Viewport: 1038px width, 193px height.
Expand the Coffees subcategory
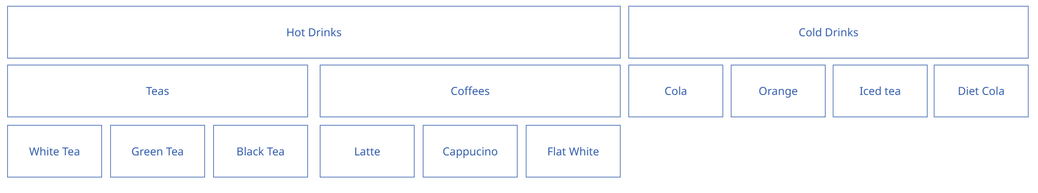coord(470,91)
